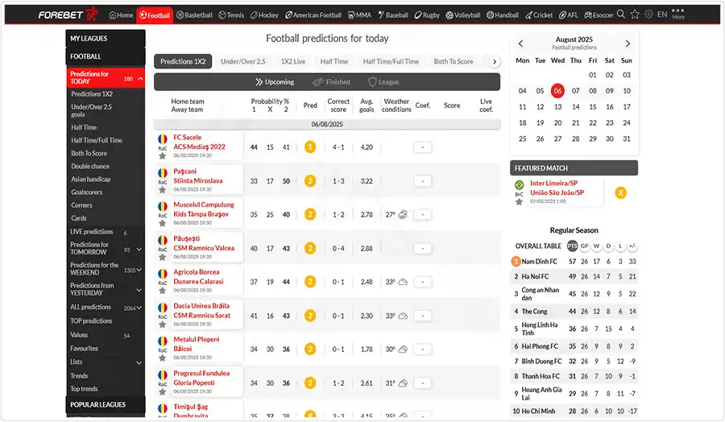Show Finished matches filter
This screenshot has width=725, height=422.
[332, 82]
